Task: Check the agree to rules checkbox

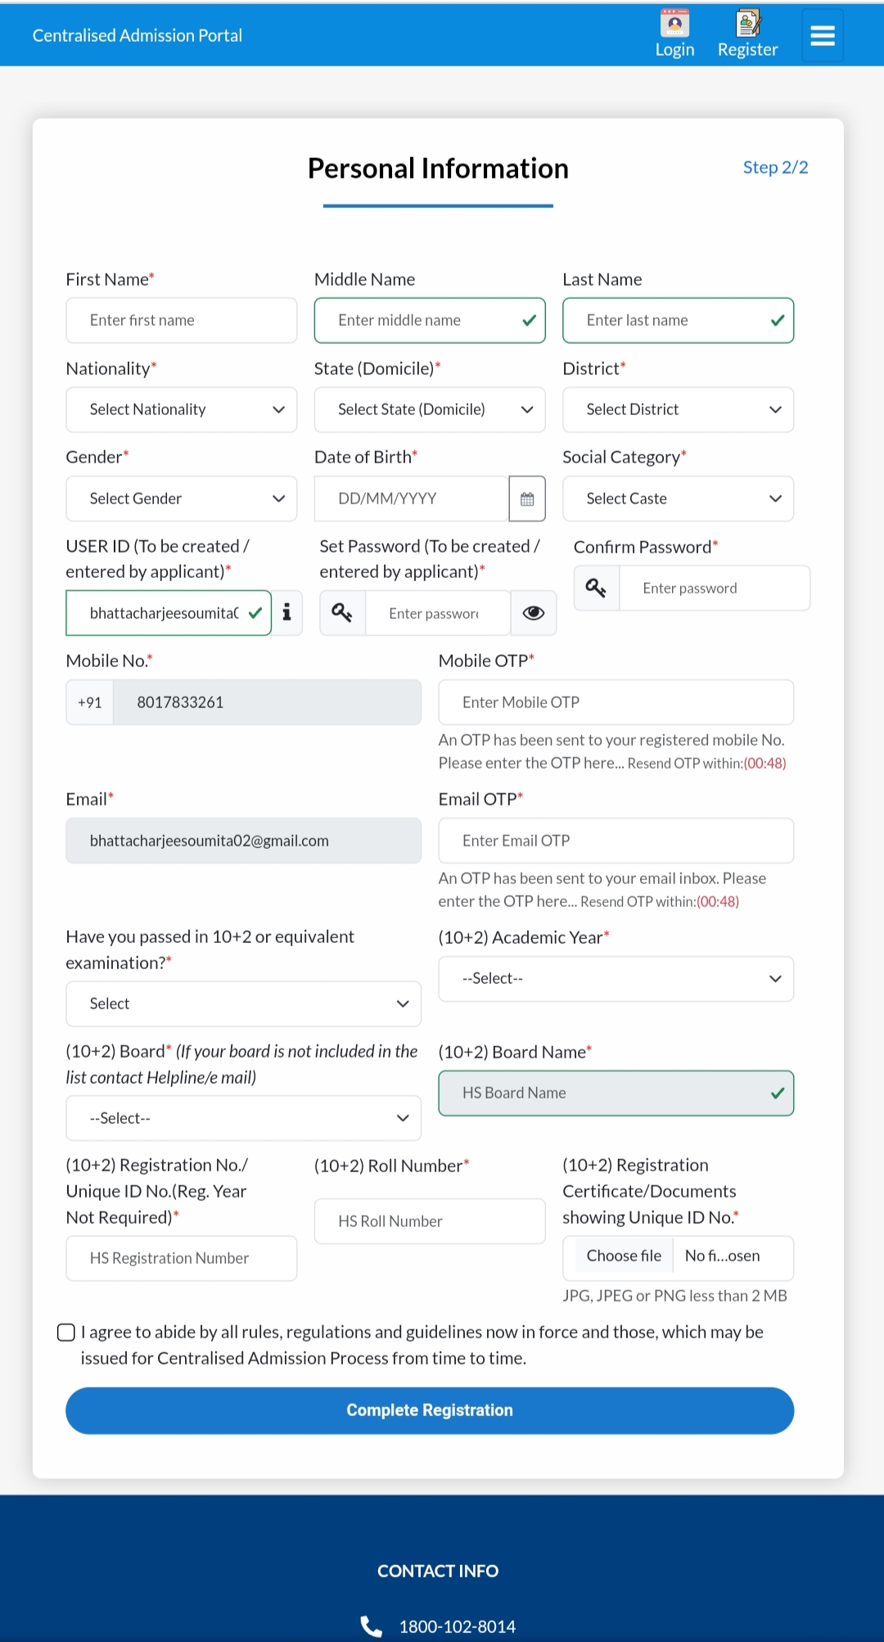Action: (x=66, y=1333)
